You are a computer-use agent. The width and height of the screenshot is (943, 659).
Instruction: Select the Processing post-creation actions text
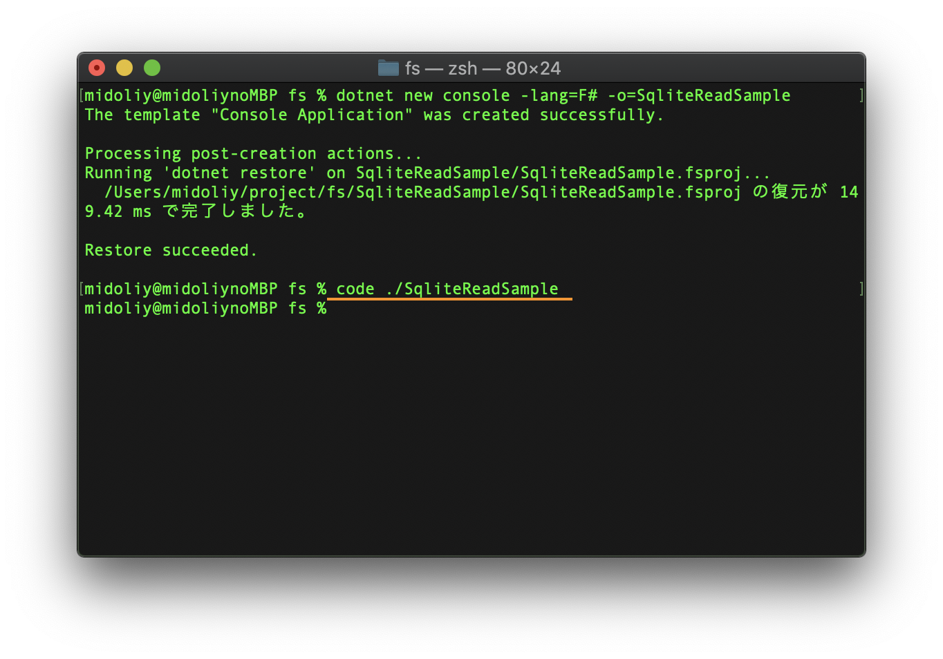[252, 153]
